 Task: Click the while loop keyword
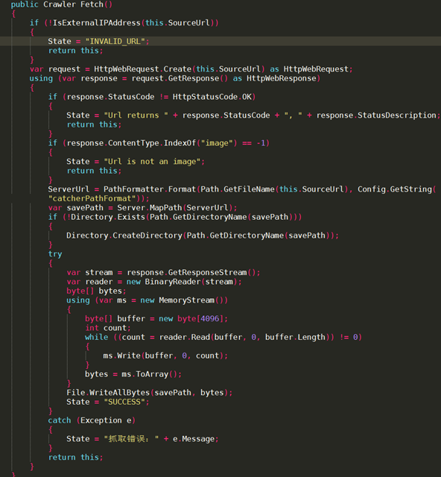(x=96, y=337)
